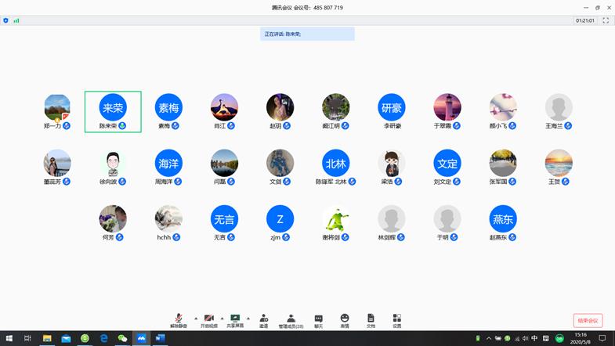Open the 文档 documents icon
Image resolution: width=615 pixels, height=346 pixels.
[x=371, y=319]
